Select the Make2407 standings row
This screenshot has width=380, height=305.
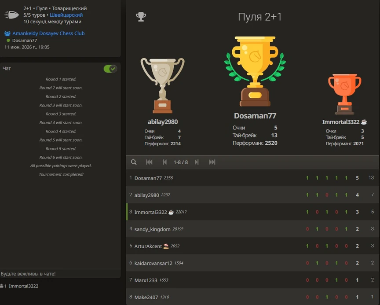(x=252, y=297)
